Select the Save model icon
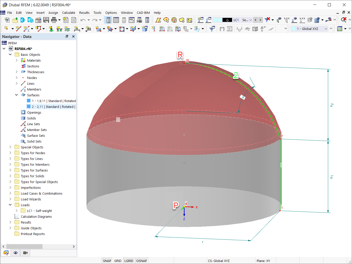The image size is (352, 264). point(46,20)
